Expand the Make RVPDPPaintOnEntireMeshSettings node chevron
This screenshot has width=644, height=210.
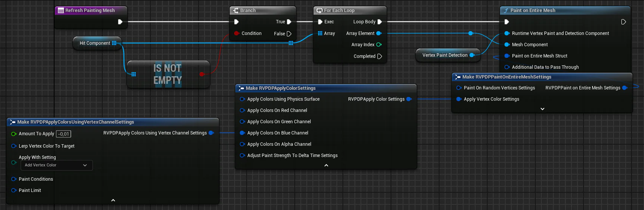(x=542, y=109)
